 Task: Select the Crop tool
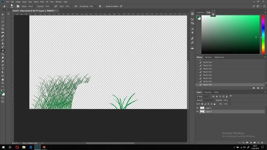click(3, 29)
